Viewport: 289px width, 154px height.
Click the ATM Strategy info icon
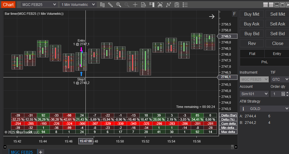pyautogui.click(x=243, y=109)
